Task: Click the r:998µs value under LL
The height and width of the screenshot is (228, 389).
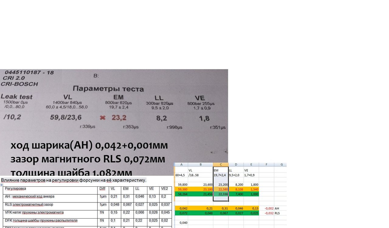Action: (x=174, y=128)
